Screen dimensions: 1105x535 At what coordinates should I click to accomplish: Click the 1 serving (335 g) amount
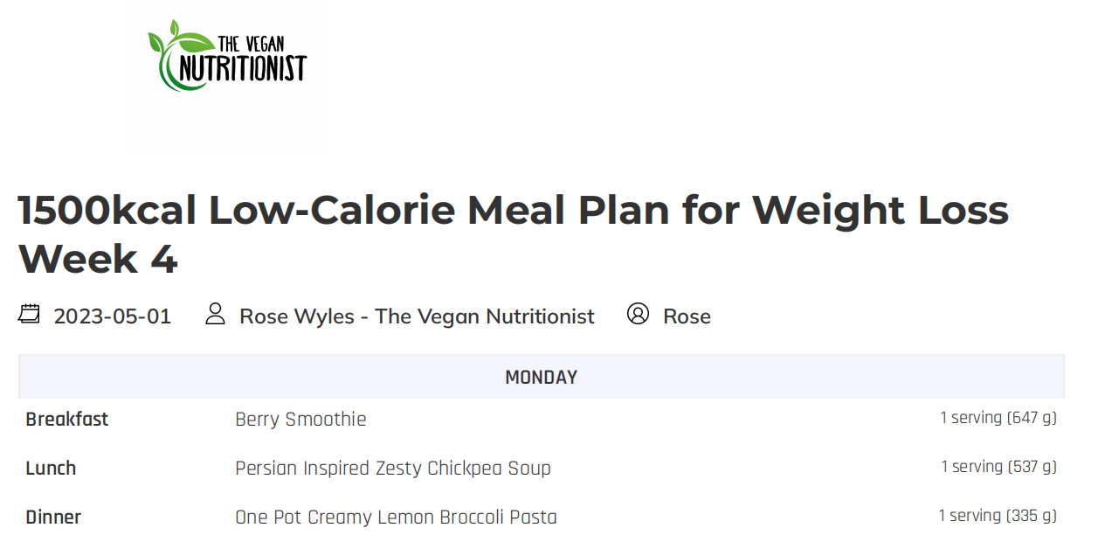point(998,516)
